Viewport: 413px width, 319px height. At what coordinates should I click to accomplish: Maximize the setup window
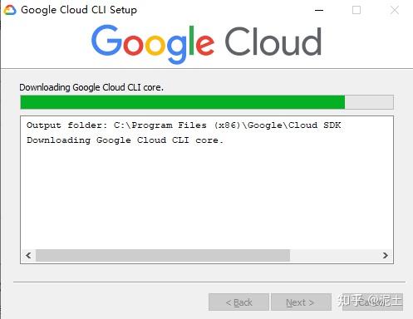click(356, 10)
